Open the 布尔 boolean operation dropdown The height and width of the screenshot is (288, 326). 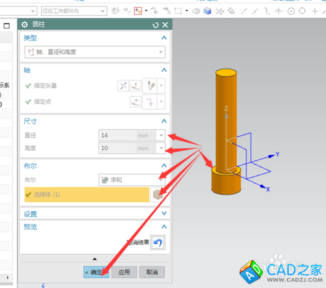pyautogui.click(x=132, y=180)
